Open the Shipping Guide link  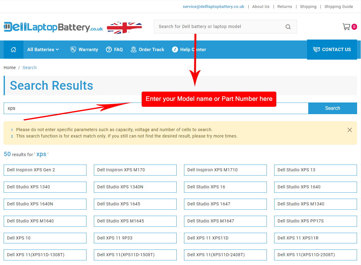338,7
